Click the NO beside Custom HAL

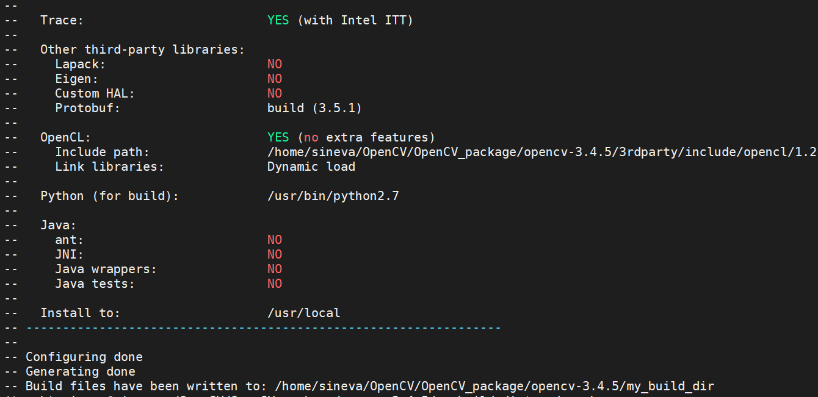[275, 93]
